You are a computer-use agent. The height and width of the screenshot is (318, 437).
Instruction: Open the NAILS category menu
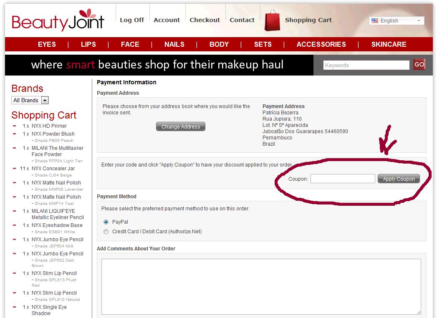click(174, 44)
